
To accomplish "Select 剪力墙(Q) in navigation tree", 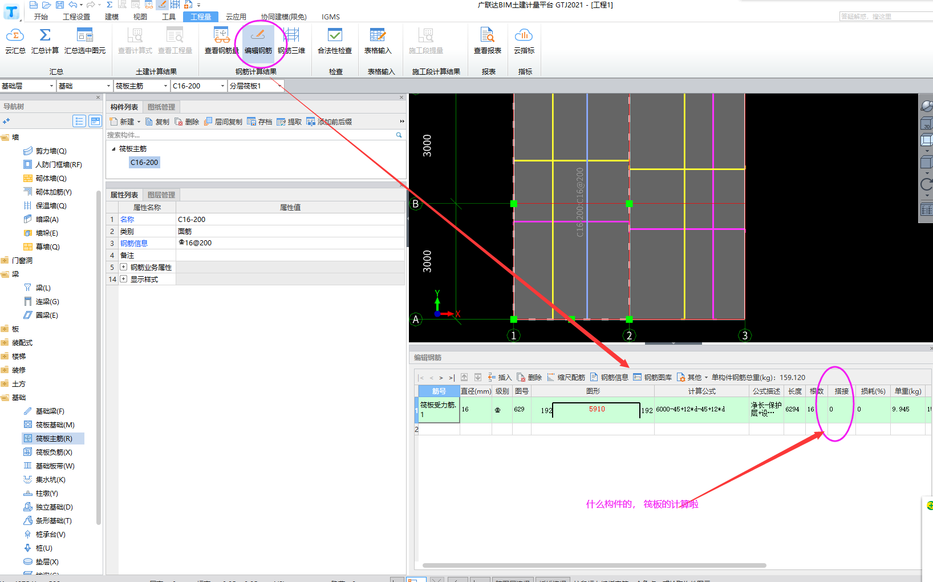I will (x=51, y=151).
